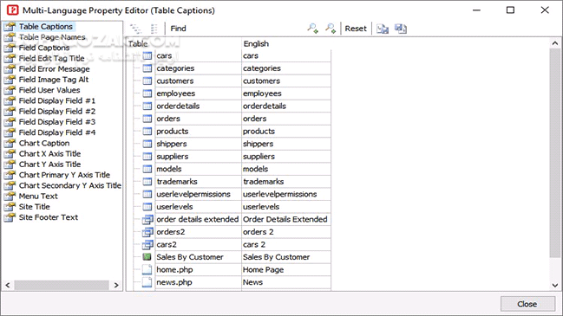This screenshot has width=563, height=316.
Task: Click the page icon beside home.php
Action: click(147, 269)
